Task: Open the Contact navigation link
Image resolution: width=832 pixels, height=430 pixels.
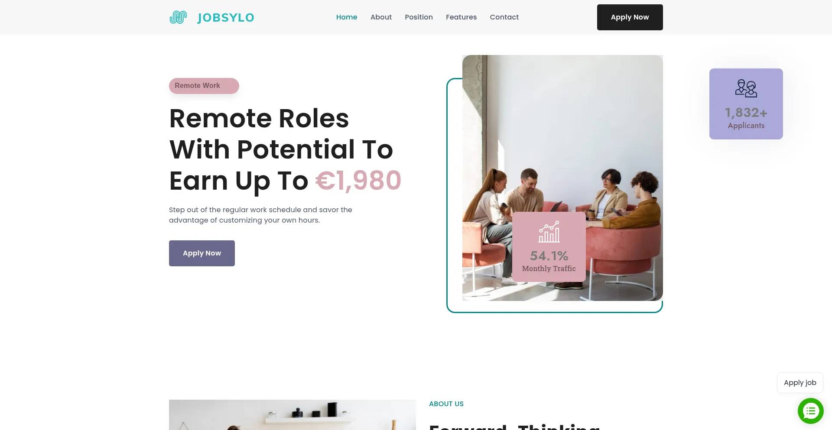Action: [x=504, y=17]
